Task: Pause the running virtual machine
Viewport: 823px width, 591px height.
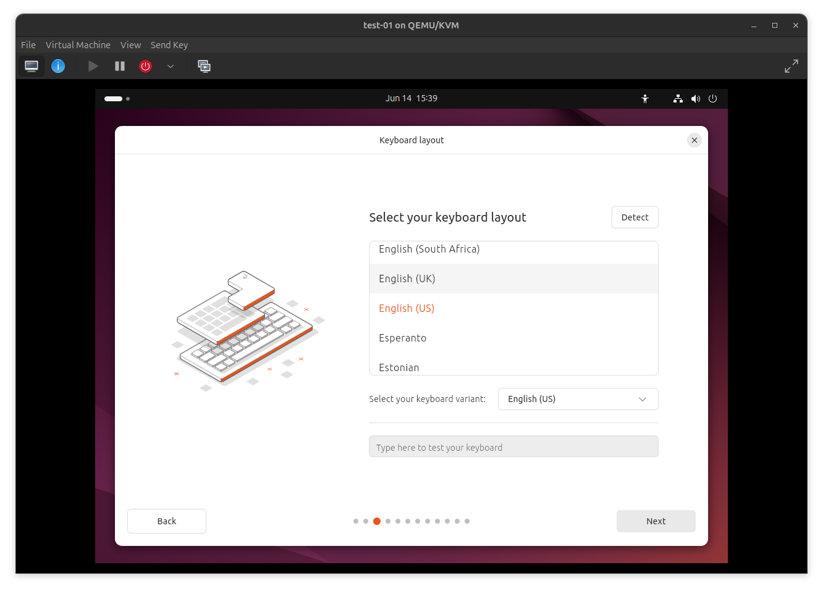Action: pos(119,66)
